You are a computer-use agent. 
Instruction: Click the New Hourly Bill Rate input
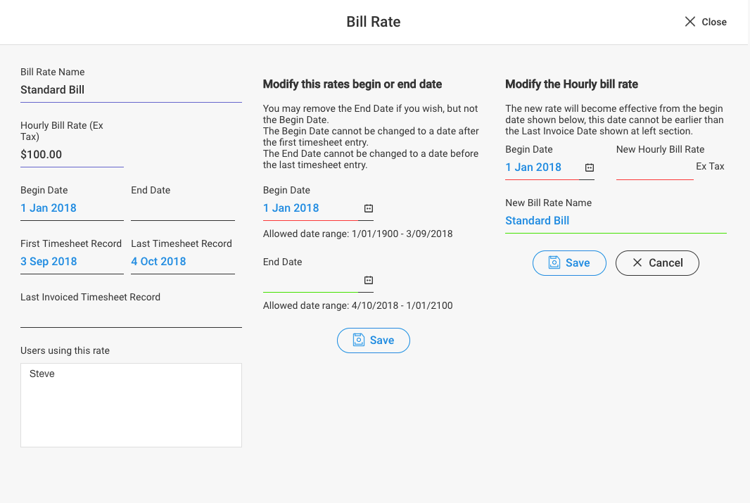[x=655, y=167]
